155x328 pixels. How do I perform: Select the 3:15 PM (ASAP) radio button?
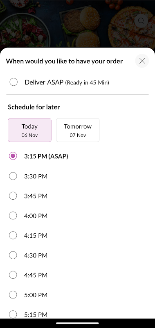(13, 156)
